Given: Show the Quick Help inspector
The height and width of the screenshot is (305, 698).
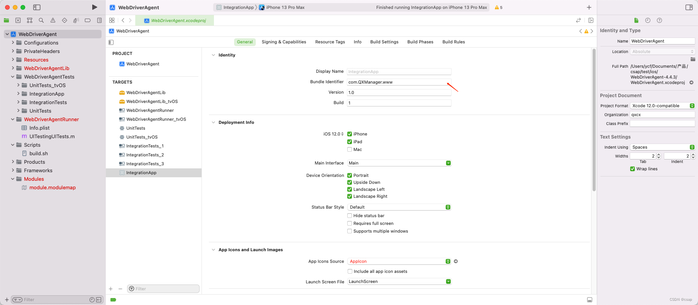Looking at the screenshot, I should tap(659, 20).
